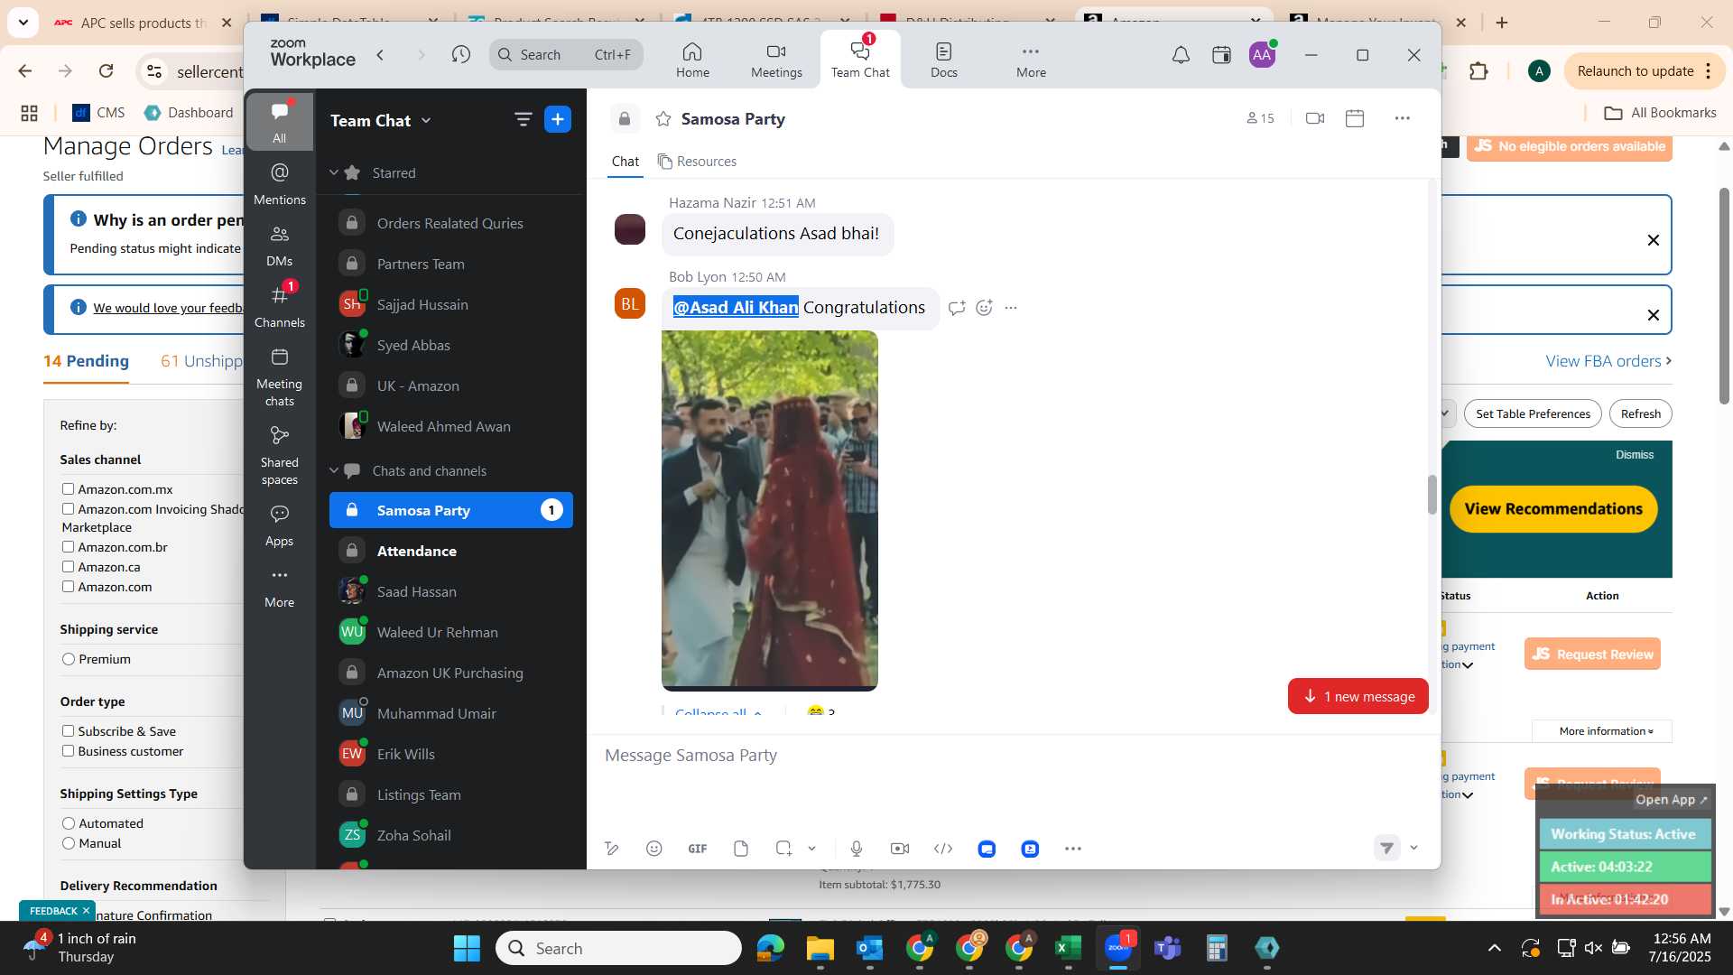This screenshot has width=1733, height=975.
Task: Insert code snippet in message toolbar
Action: [x=943, y=849]
